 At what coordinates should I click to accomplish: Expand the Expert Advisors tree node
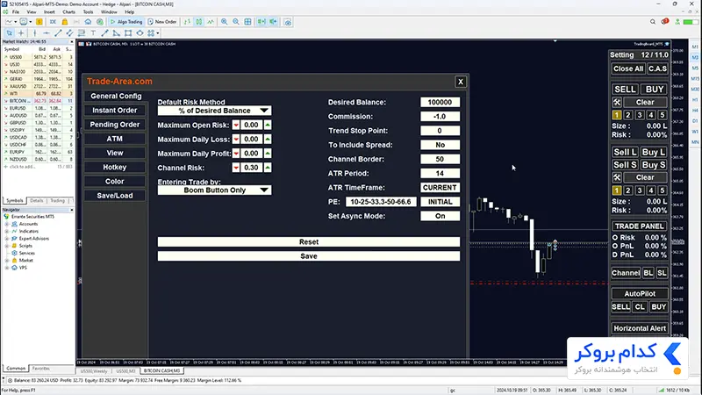coord(7,238)
